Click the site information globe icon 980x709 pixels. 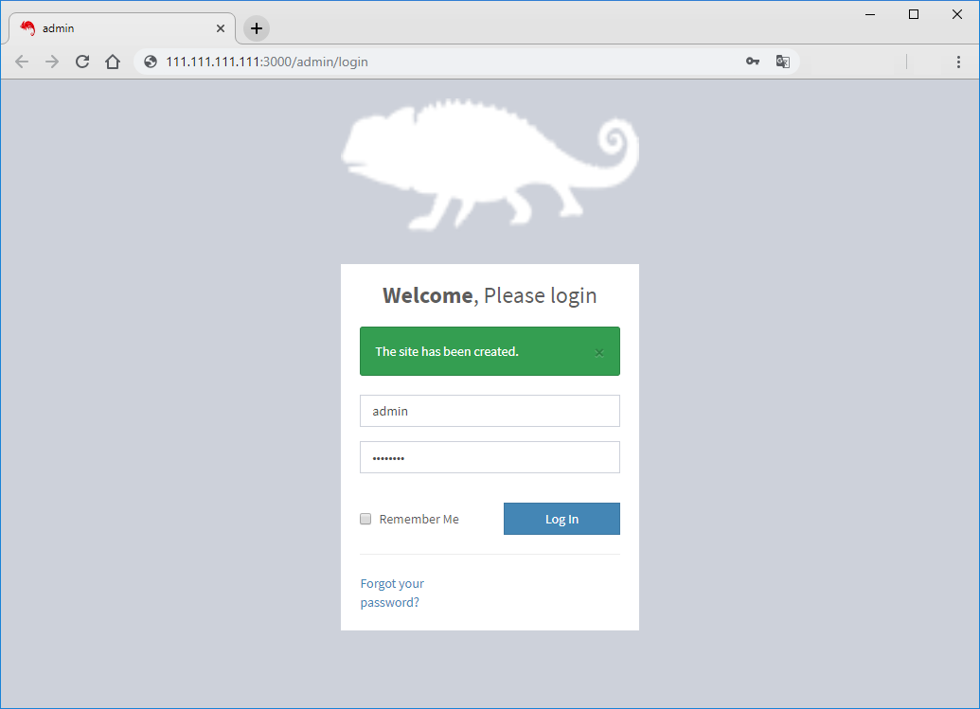pos(150,61)
